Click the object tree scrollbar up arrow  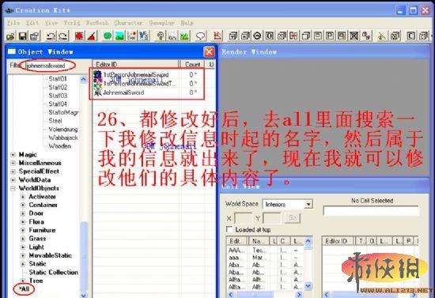point(83,80)
